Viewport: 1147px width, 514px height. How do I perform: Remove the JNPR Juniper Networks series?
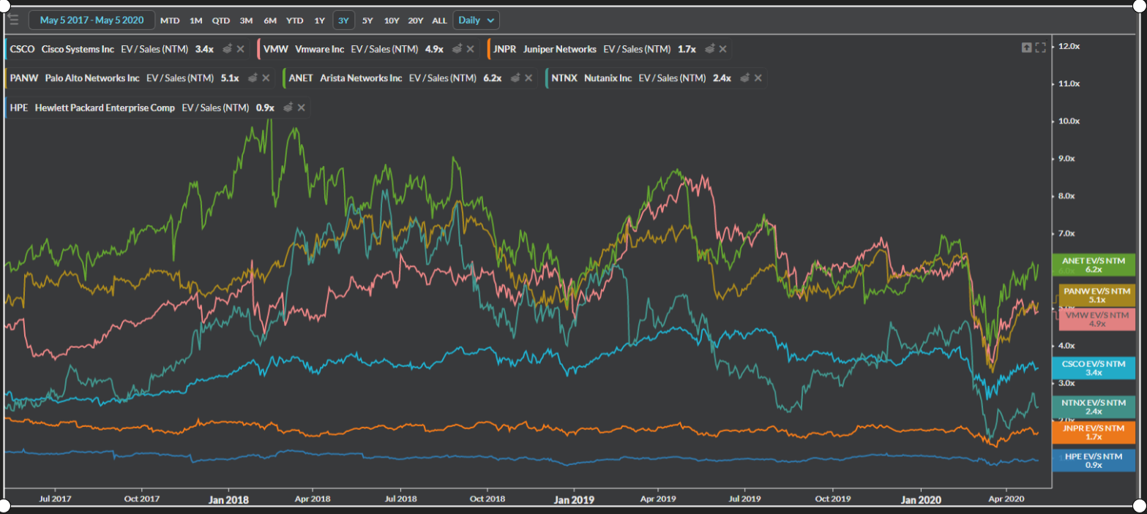tap(722, 49)
